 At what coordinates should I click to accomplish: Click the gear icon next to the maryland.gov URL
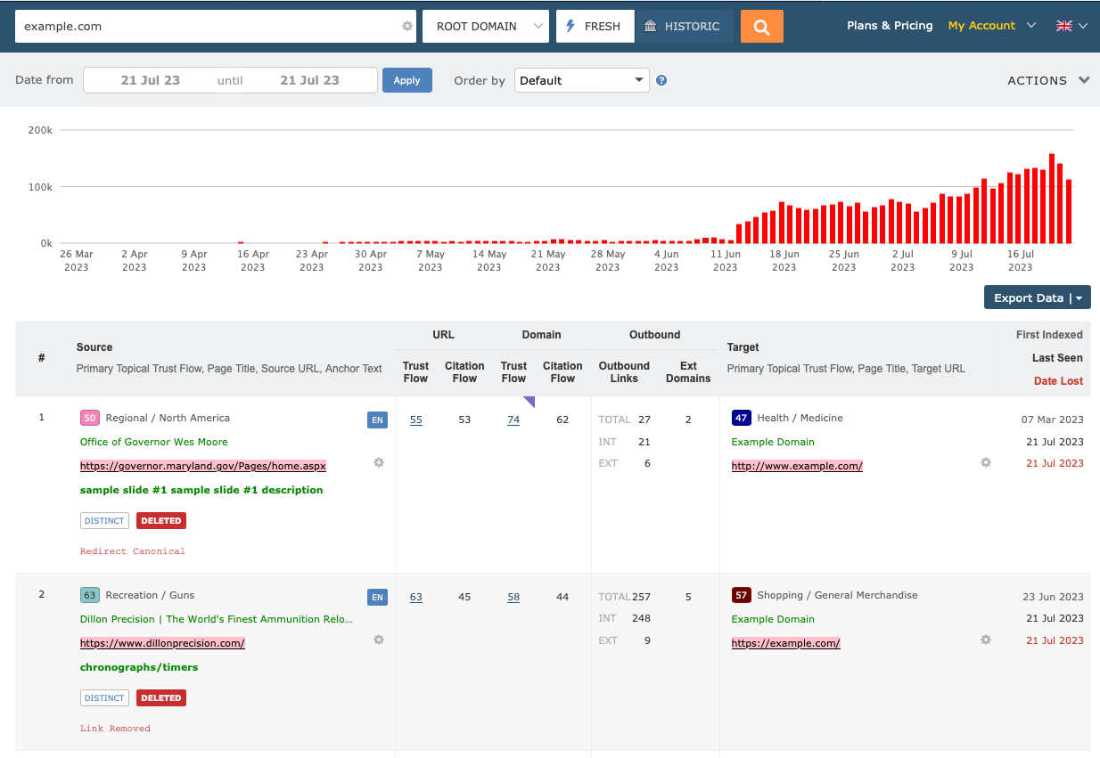[378, 462]
